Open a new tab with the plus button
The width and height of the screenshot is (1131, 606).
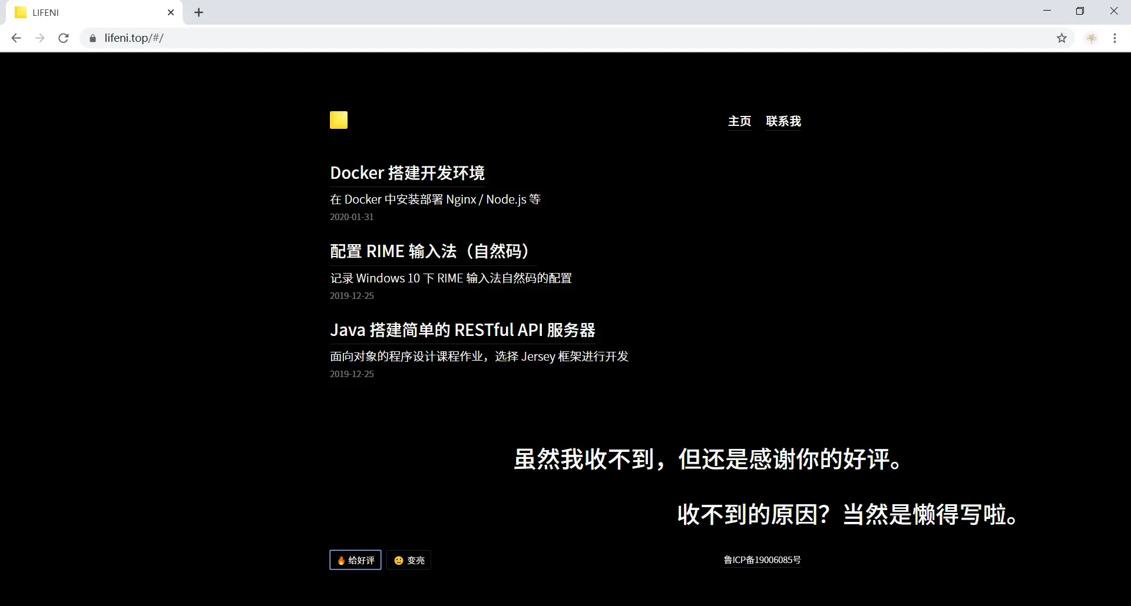[199, 12]
